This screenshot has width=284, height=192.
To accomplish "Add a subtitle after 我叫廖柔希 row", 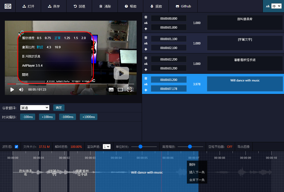I will pyautogui.click(x=146, y=29).
